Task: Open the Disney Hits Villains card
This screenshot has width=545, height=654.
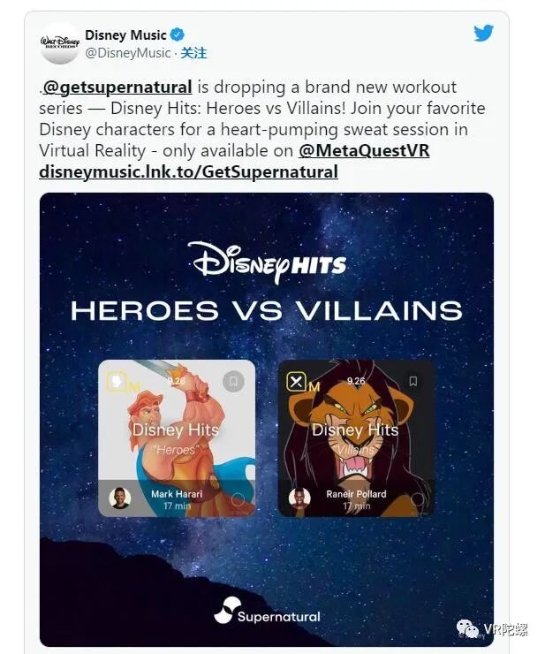Action: point(356,438)
